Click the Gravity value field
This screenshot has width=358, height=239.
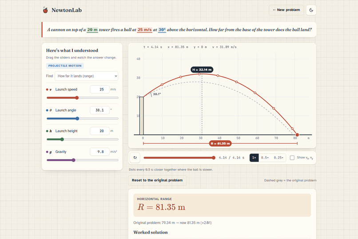point(100,152)
